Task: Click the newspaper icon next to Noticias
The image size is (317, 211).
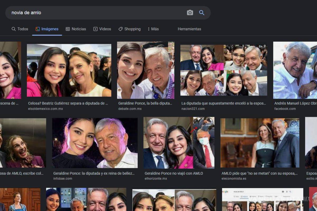Action: (x=67, y=29)
